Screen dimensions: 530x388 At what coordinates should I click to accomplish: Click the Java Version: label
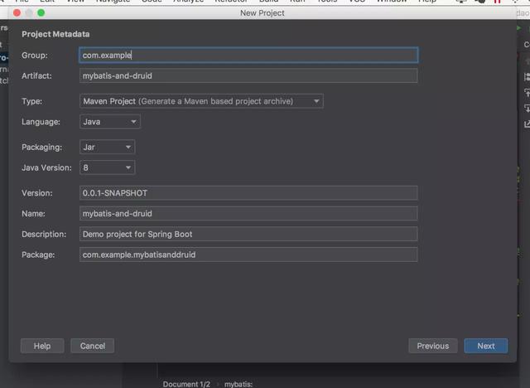click(46, 167)
